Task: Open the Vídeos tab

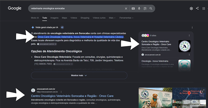Action: [74, 18]
